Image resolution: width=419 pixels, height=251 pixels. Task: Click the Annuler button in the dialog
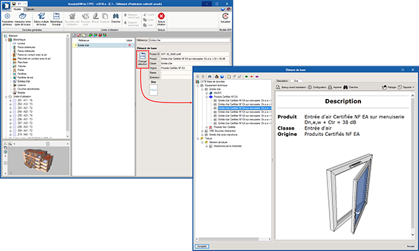pos(411,246)
